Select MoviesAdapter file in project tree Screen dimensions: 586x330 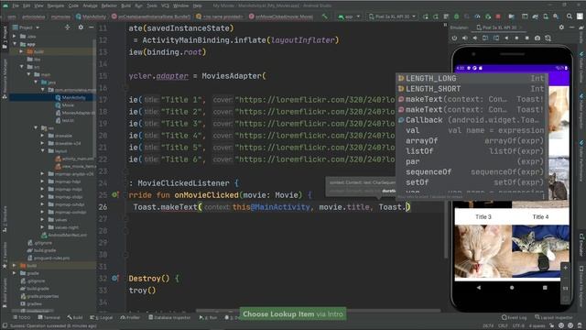point(75,113)
